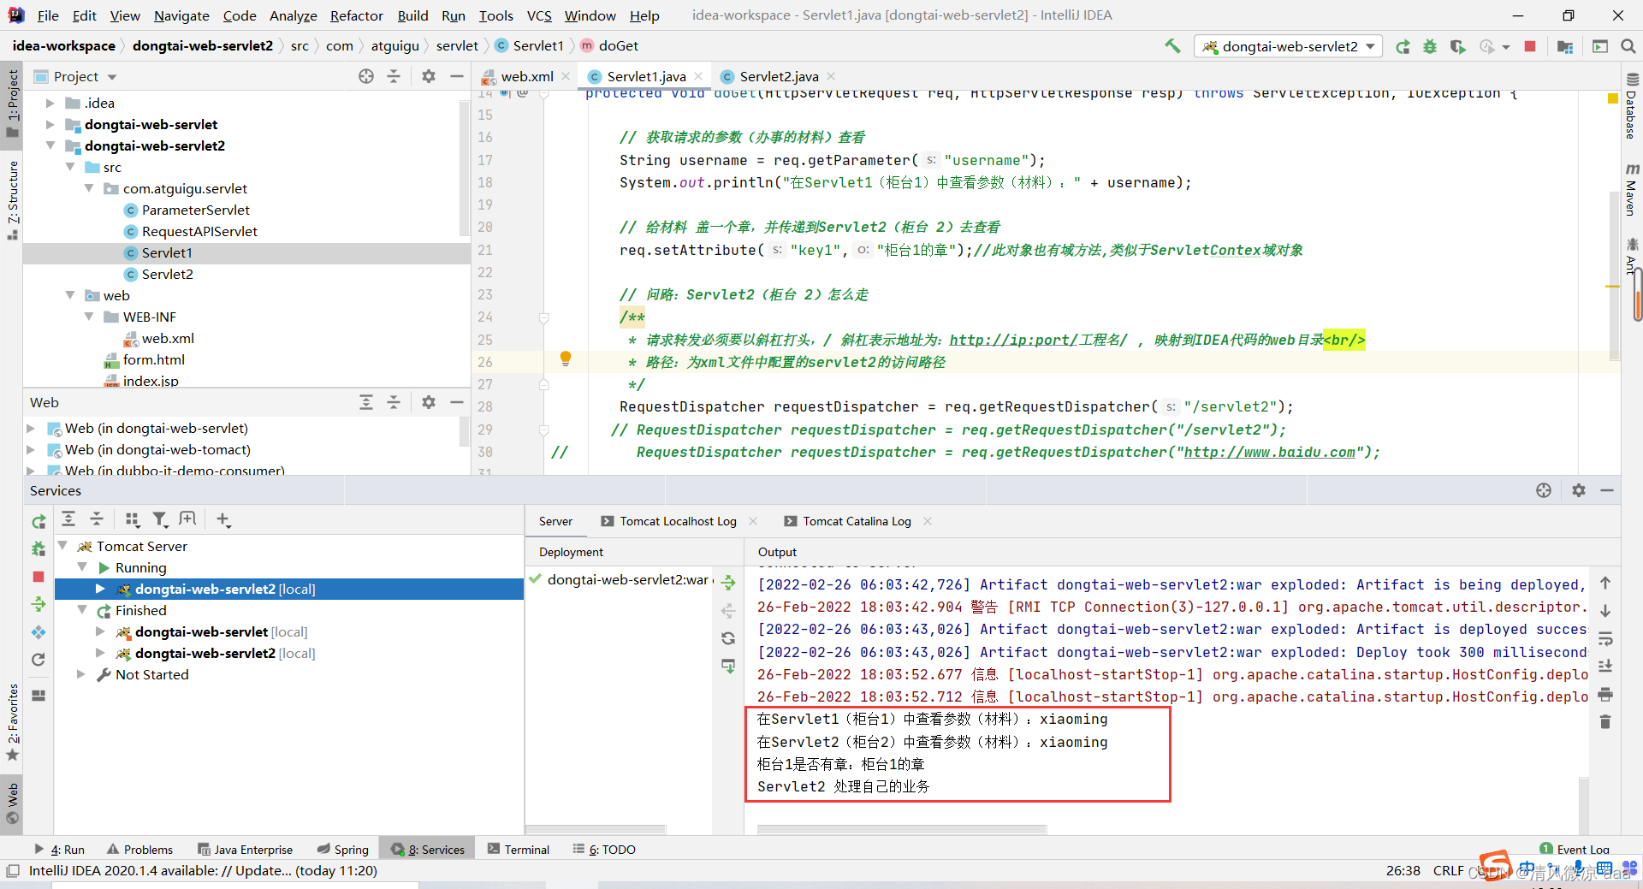Image resolution: width=1643 pixels, height=889 pixels.
Task: Toggle the 1: Project tool window button
Action: click(x=12, y=103)
